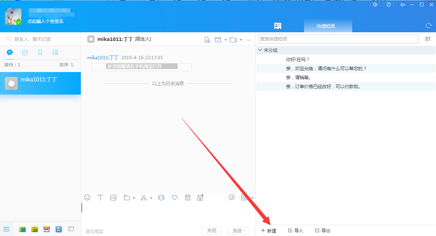Click the blue 卖 seller icon

[x=59, y=229]
